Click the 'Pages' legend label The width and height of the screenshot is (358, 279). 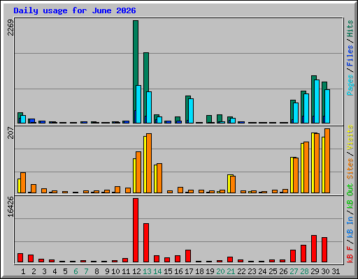[x=350, y=85]
